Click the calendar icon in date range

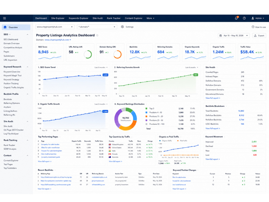221,36
